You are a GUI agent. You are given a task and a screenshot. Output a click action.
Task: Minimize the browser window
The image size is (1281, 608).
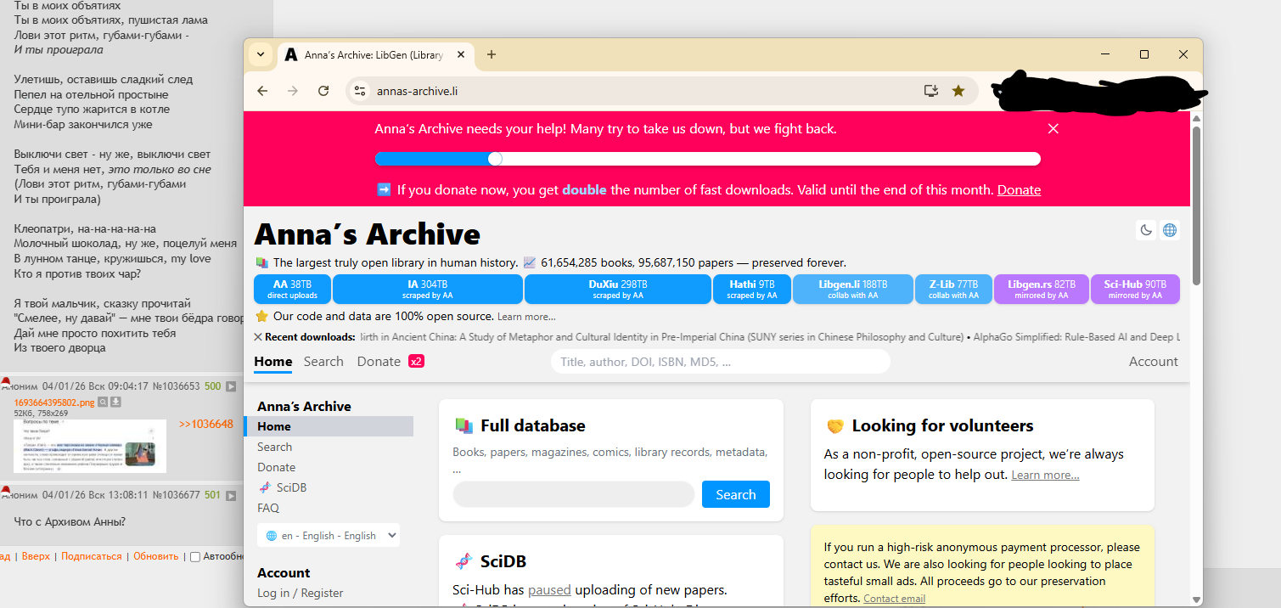pos(1105,54)
